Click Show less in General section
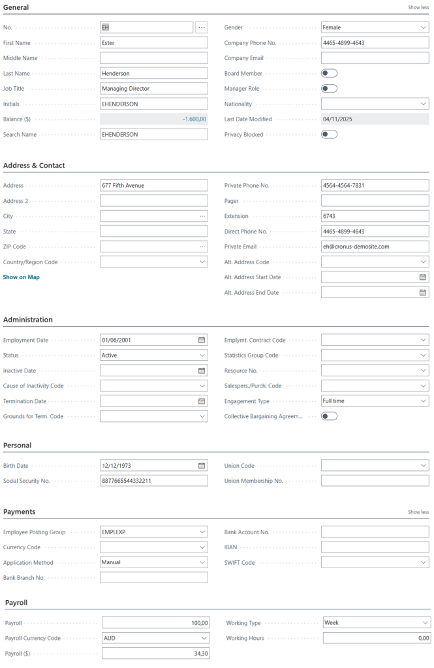 point(418,8)
